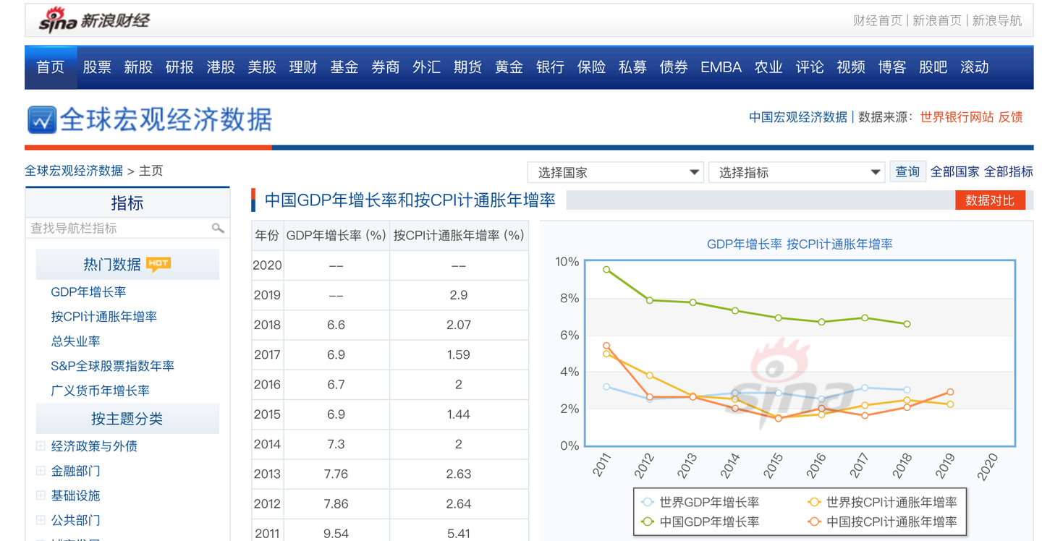Screen dimensions: 1042x541
Task: Open the 银行 nav item
Action: 551,67
